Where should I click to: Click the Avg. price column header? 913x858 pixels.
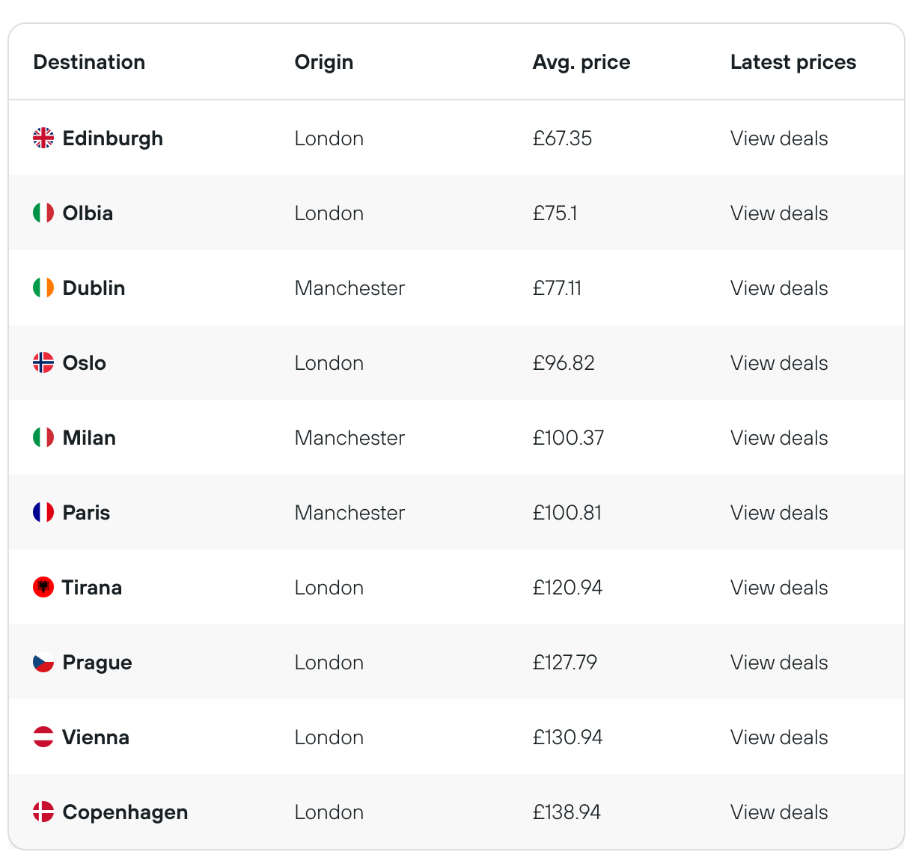point(581,62)
